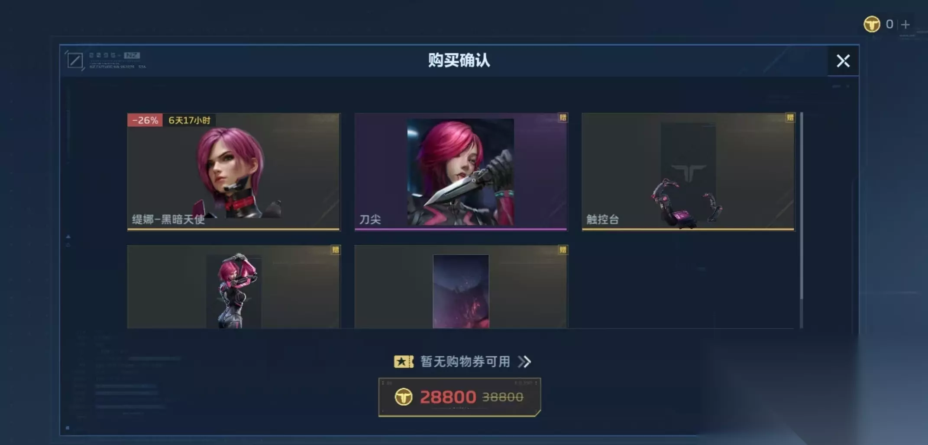The image size is (928, 445).
Task: Select the purple starry background card
Action: pyautogui.click(x=461, y=287)
